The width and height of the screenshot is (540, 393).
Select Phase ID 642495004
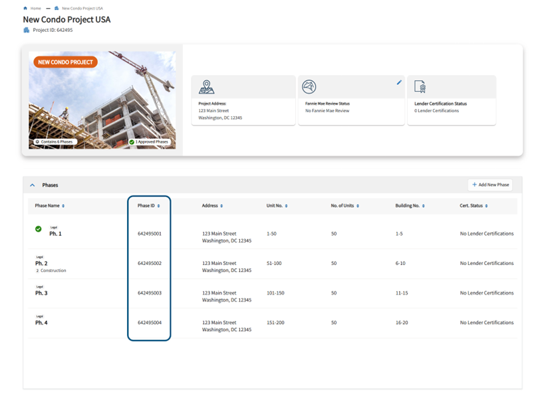tap(150, 323)
